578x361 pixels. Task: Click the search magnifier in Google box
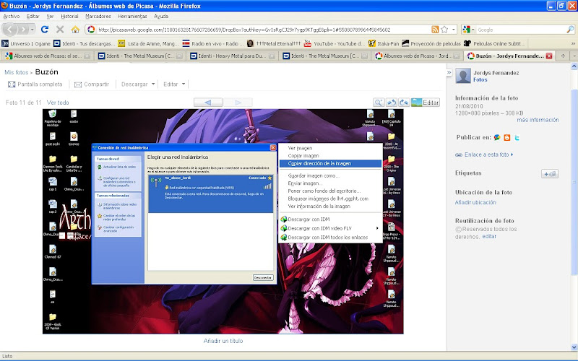[569, 30]
